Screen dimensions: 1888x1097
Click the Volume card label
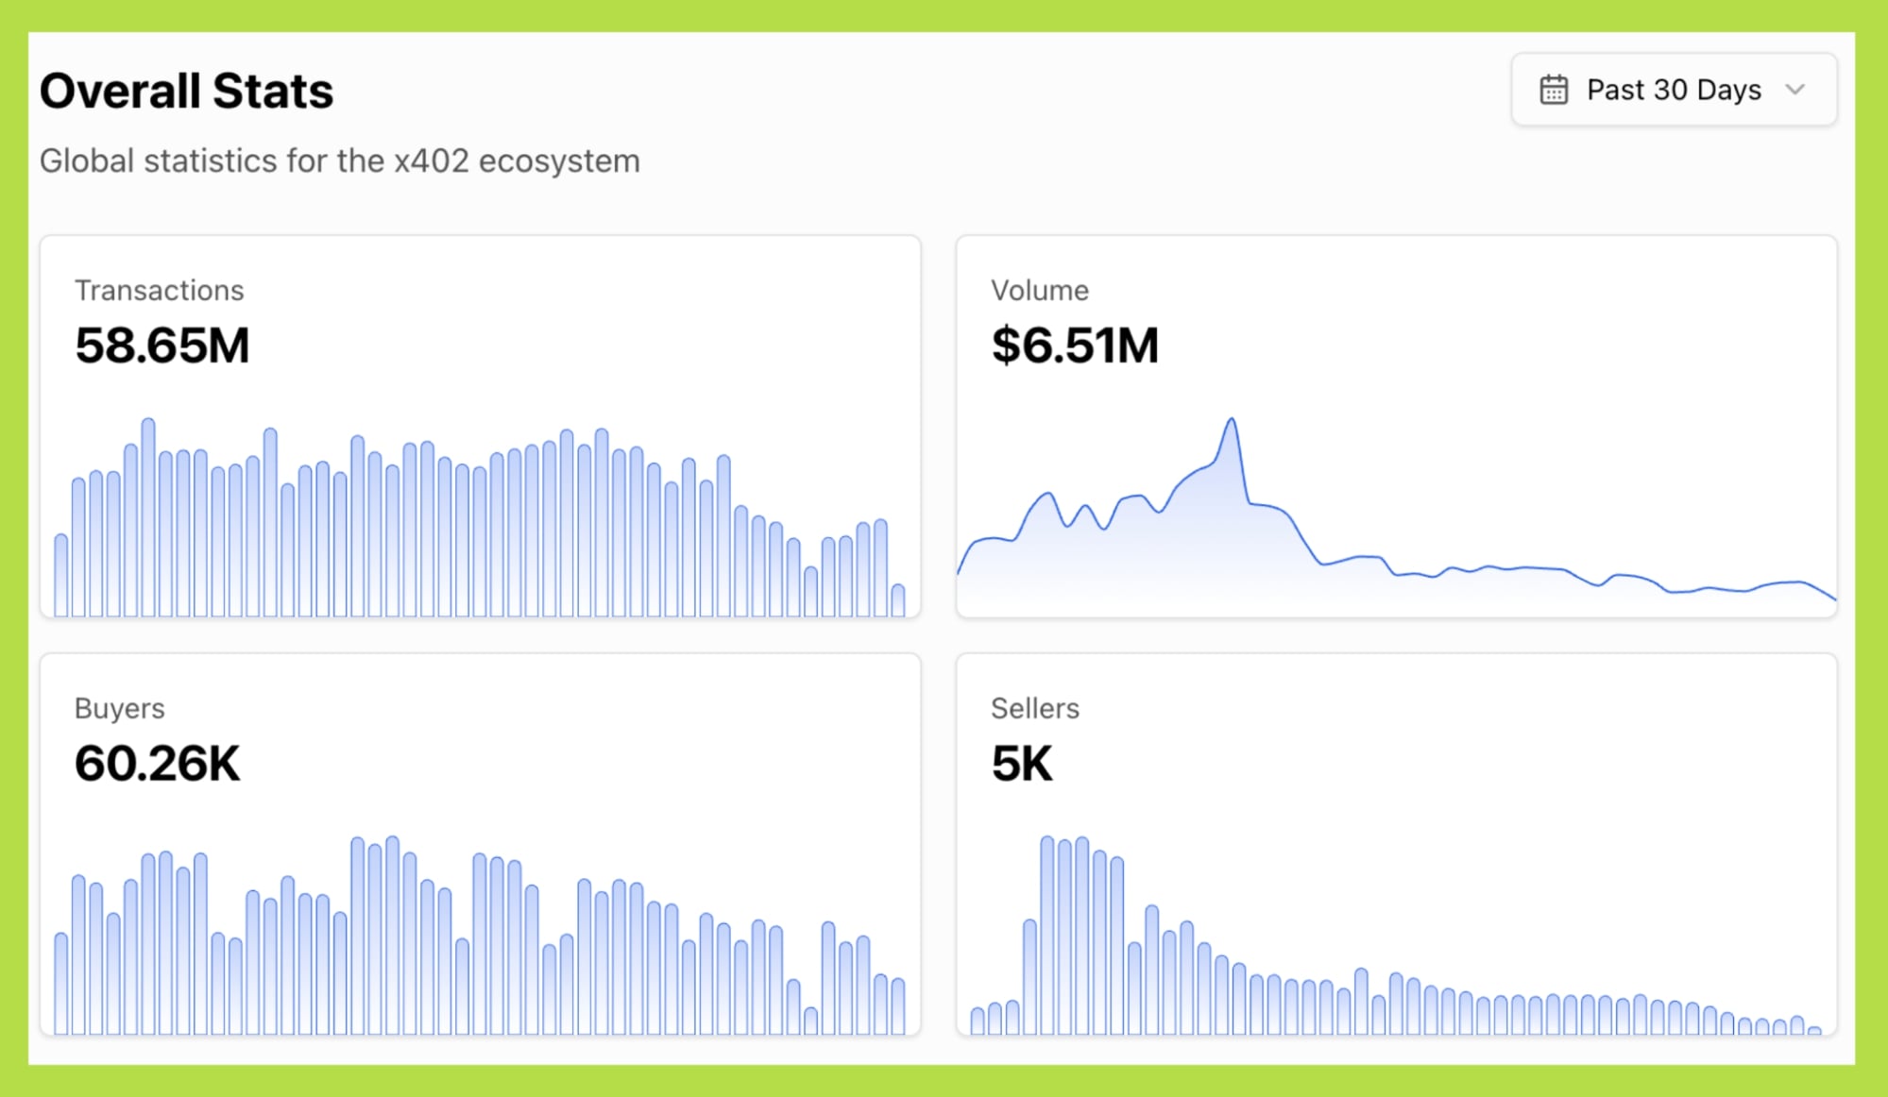pyautogui.click(x=1039, y=290)
